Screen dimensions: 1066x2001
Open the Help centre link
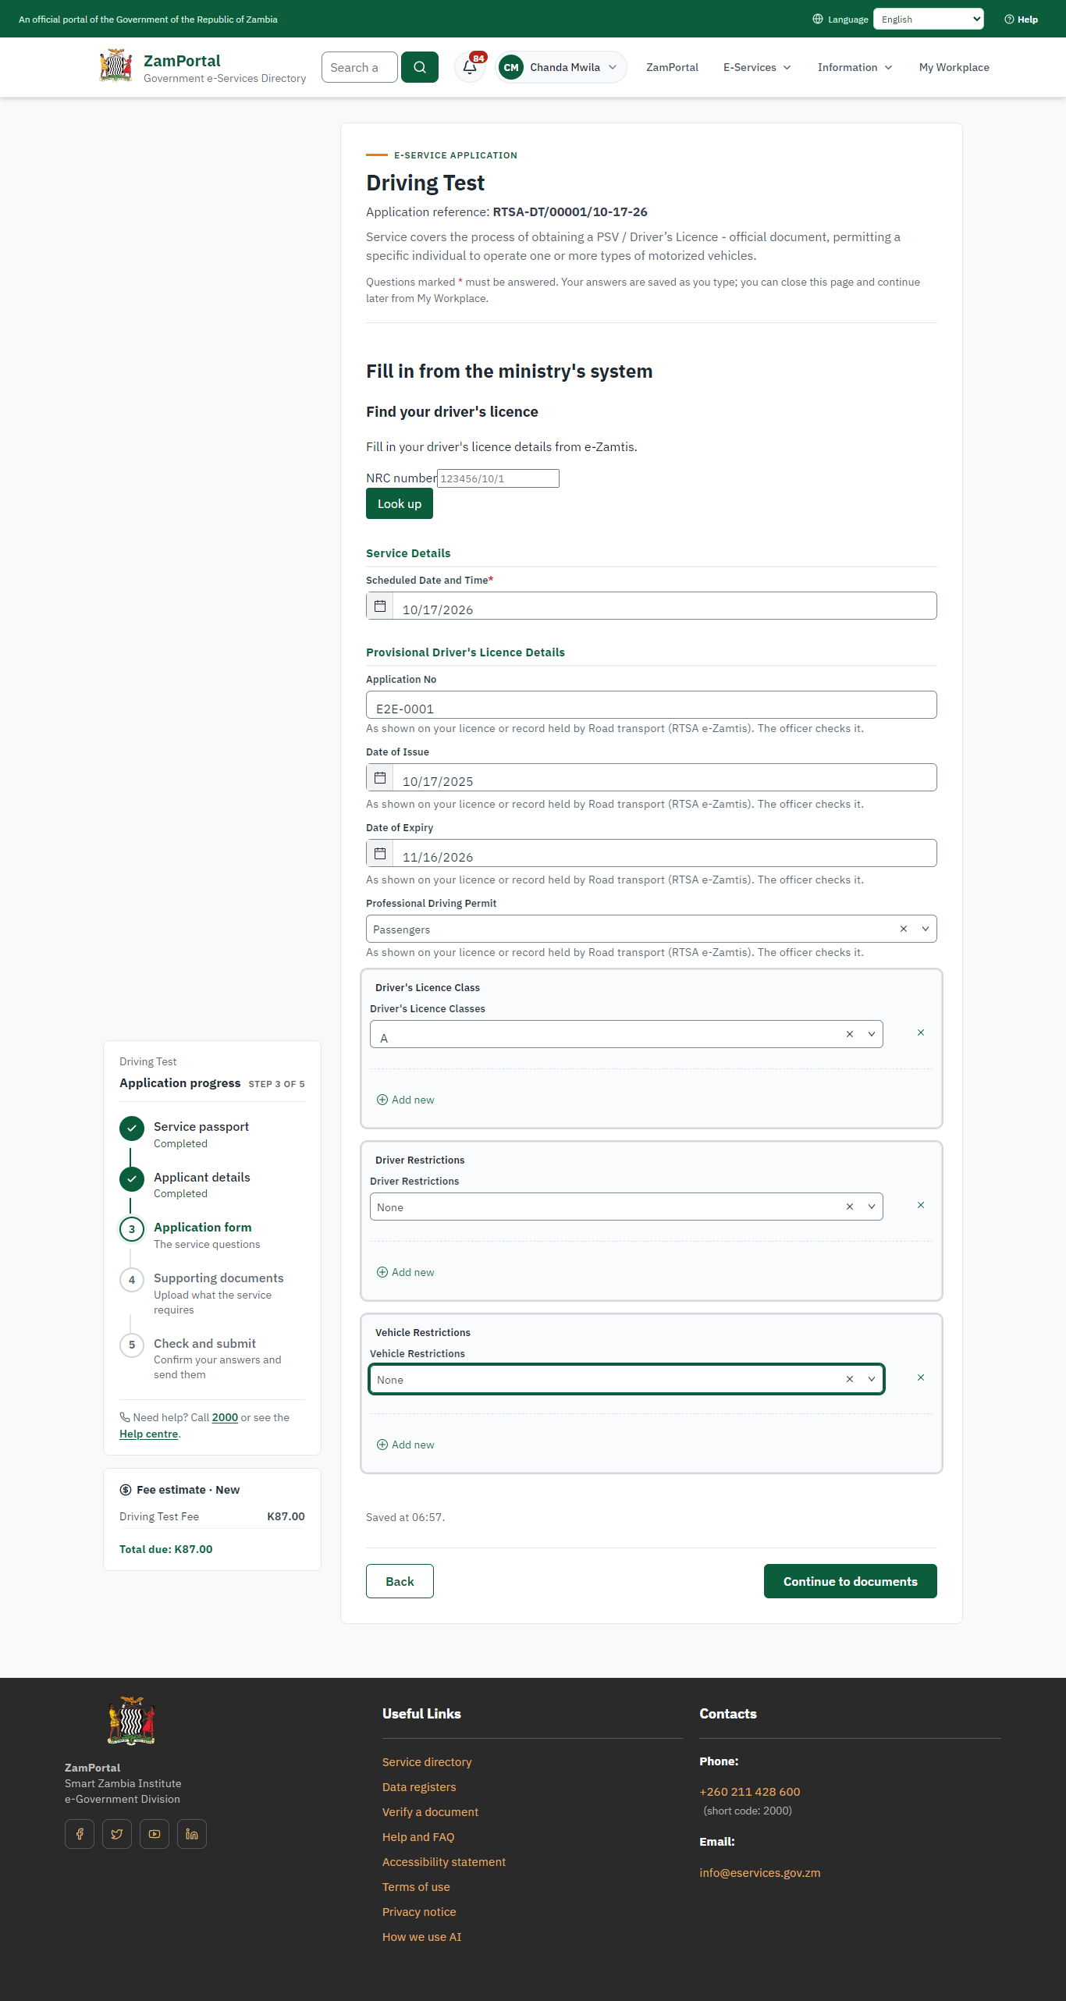[148, 1434]
